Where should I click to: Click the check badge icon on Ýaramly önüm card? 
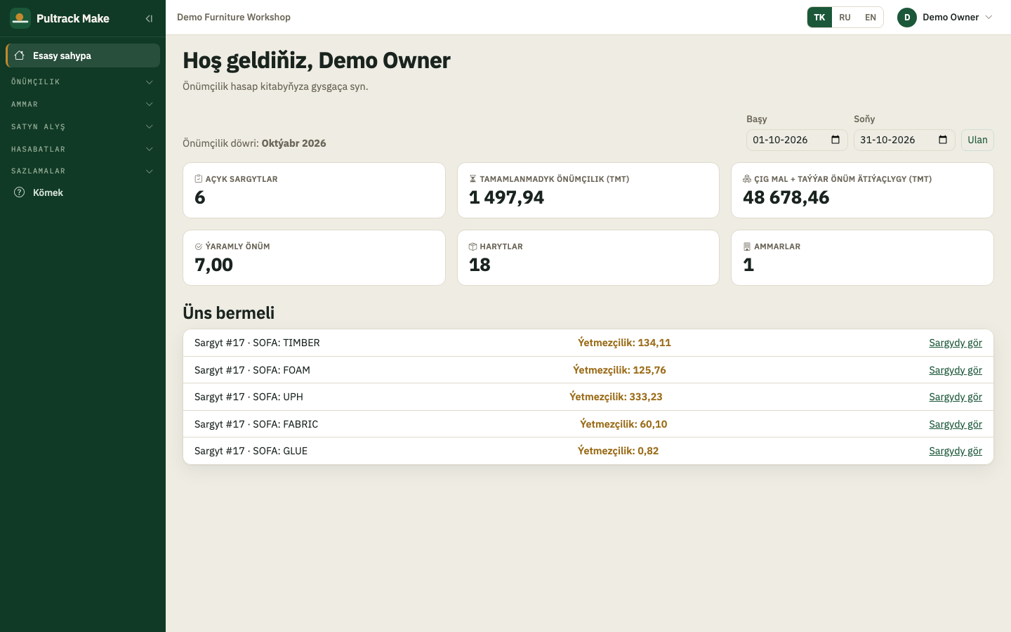pyautogui.click(x=199, y=246)
